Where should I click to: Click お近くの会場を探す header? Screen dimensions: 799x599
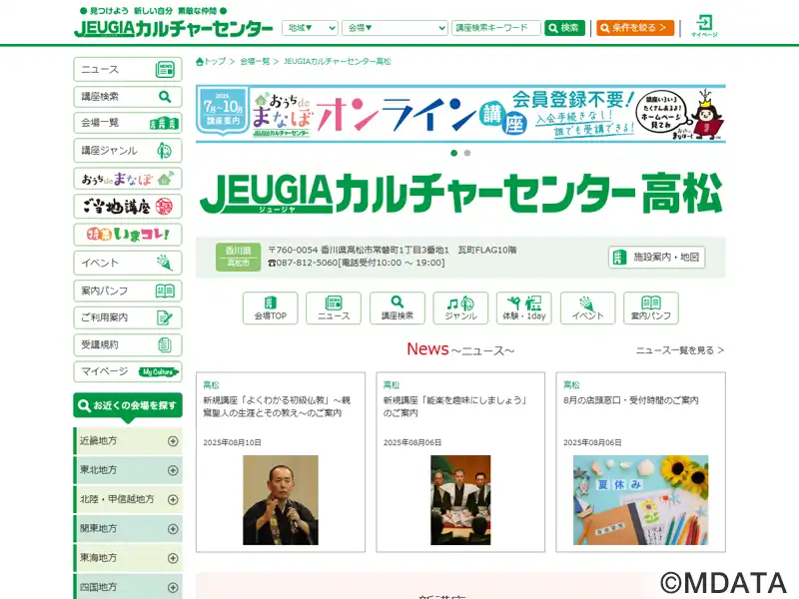point(128,406)
